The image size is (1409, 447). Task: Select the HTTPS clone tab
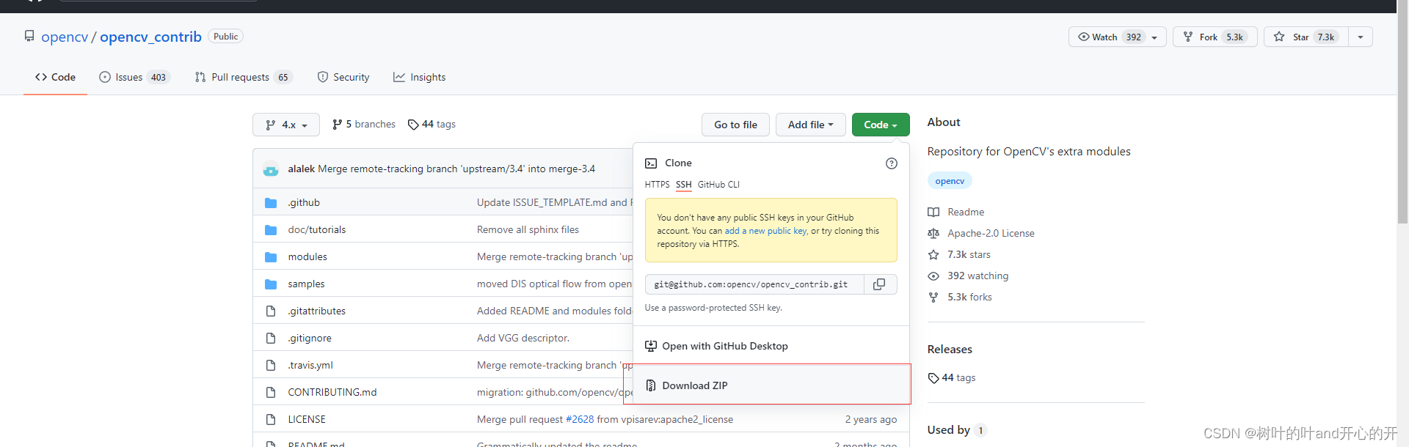click(657, 185)
